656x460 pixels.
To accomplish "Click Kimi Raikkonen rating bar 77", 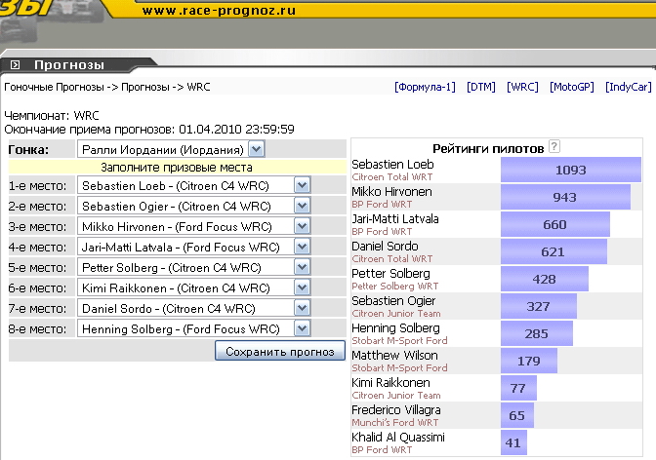I will coord(518,388).
